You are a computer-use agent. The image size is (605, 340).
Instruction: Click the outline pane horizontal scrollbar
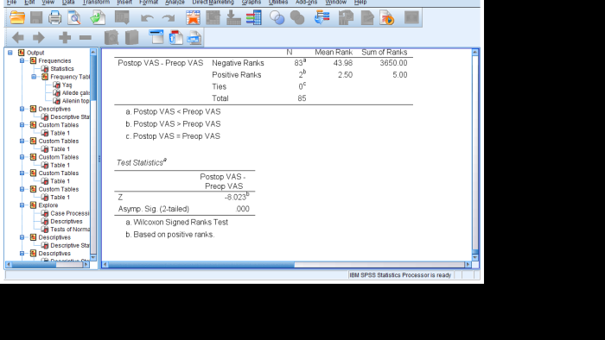click(48, 265)
